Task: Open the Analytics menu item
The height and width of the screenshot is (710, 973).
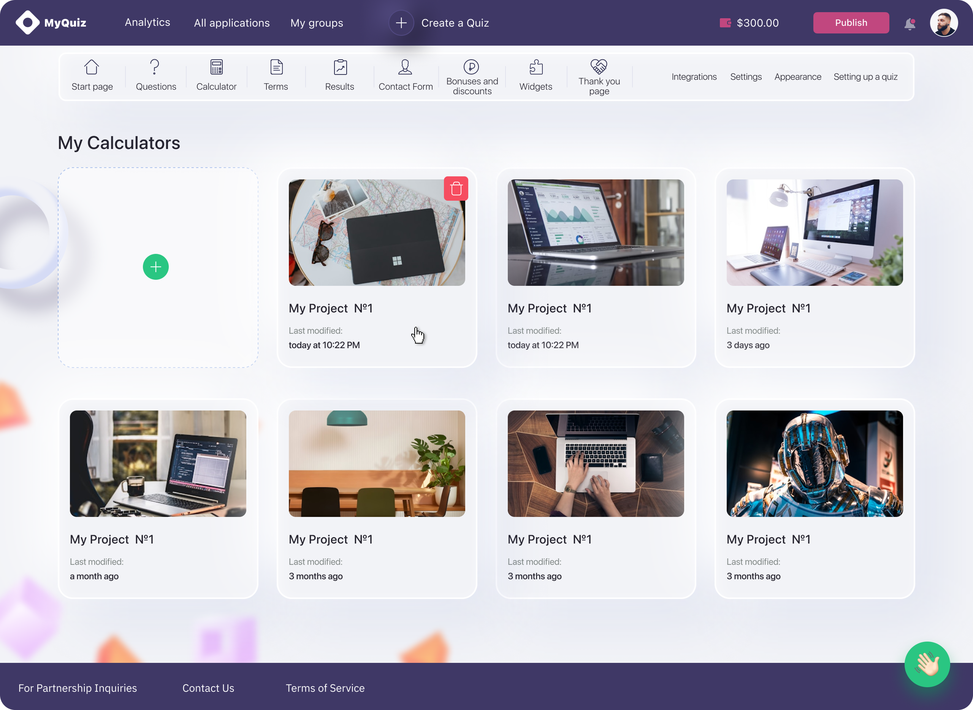Action: tap(147, 22)
